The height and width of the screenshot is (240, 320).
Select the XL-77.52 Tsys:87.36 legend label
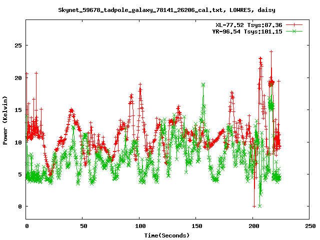pos(249,25)
